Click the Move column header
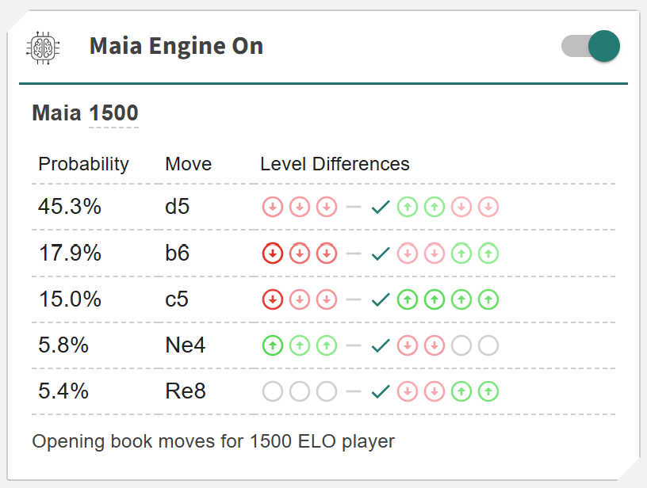The image size is (647, 488). tap(188, 164)
